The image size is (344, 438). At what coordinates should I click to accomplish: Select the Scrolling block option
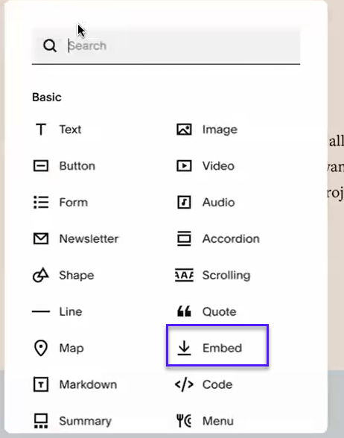(212, 275)
